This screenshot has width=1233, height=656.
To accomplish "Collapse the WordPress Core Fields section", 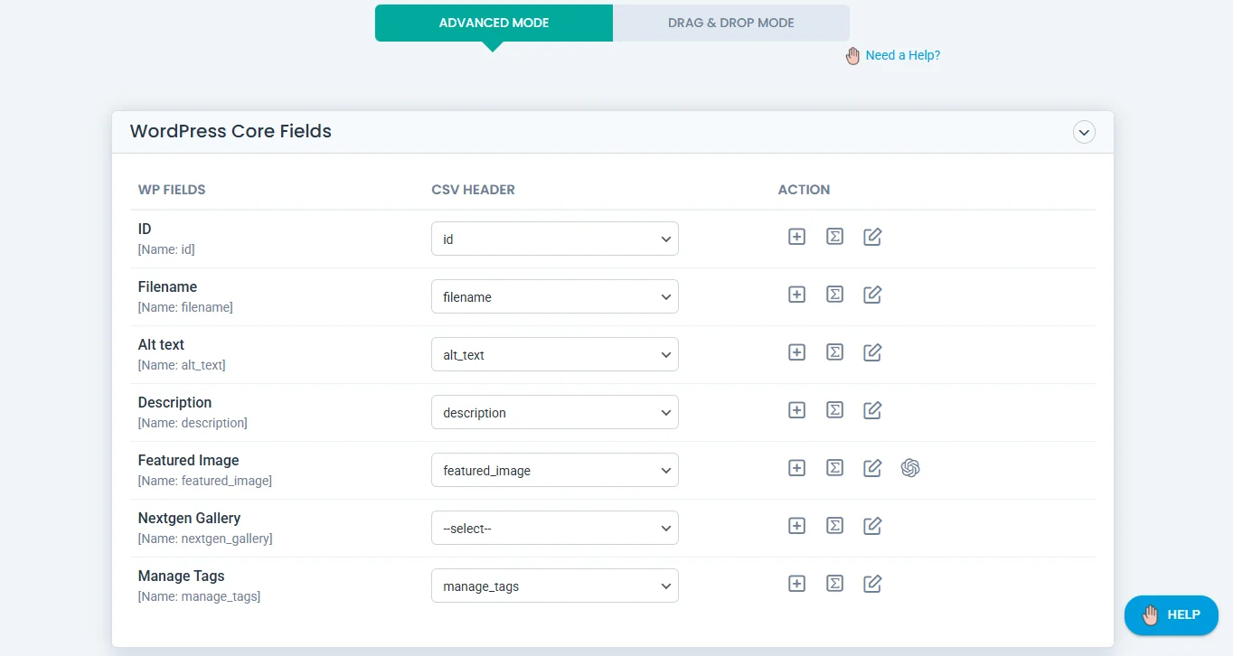I will (1083, 132).
